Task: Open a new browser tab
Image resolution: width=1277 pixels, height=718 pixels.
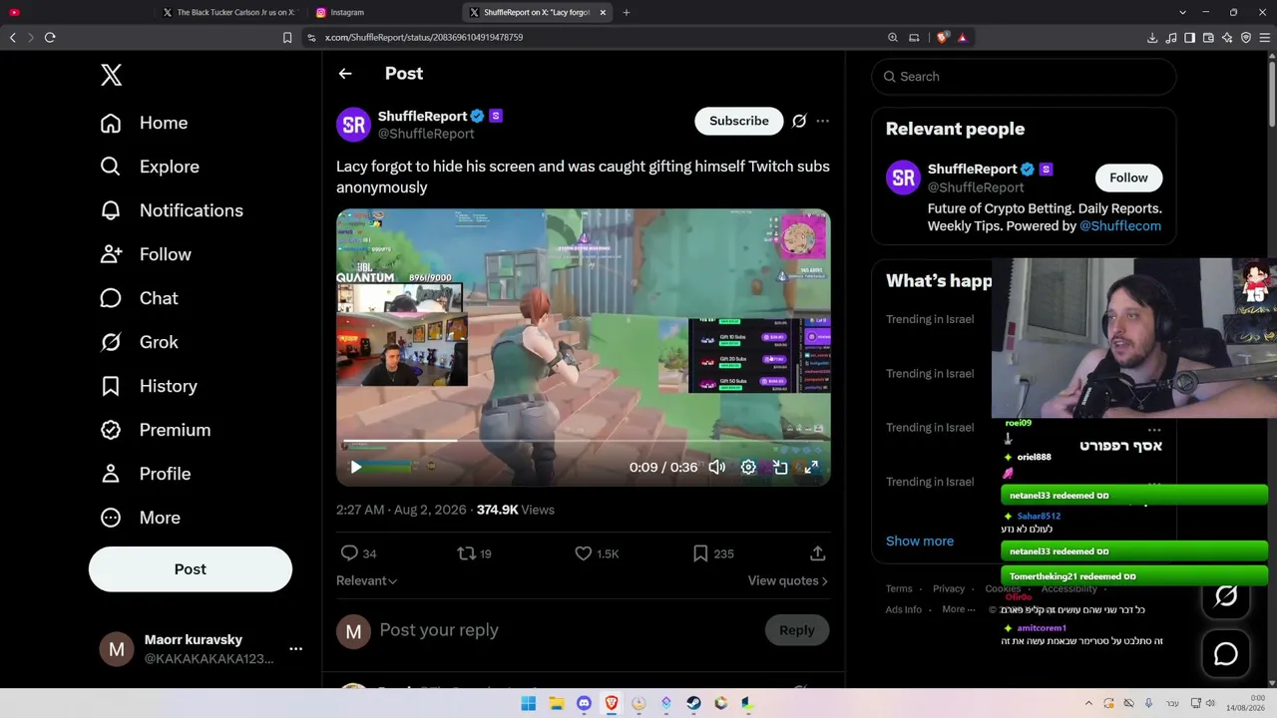Action: [627, 13]
